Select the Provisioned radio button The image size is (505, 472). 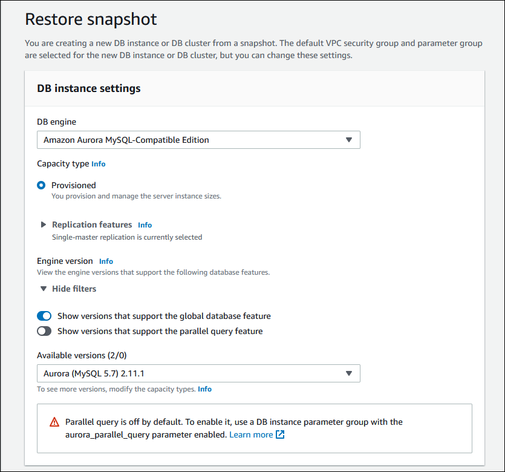coord(41,185)
